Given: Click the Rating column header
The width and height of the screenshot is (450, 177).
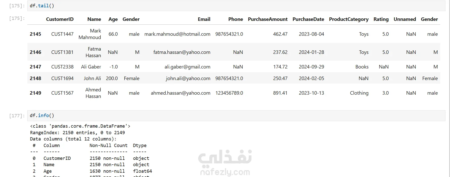Looking at the screenshot, I should (381, 19).
